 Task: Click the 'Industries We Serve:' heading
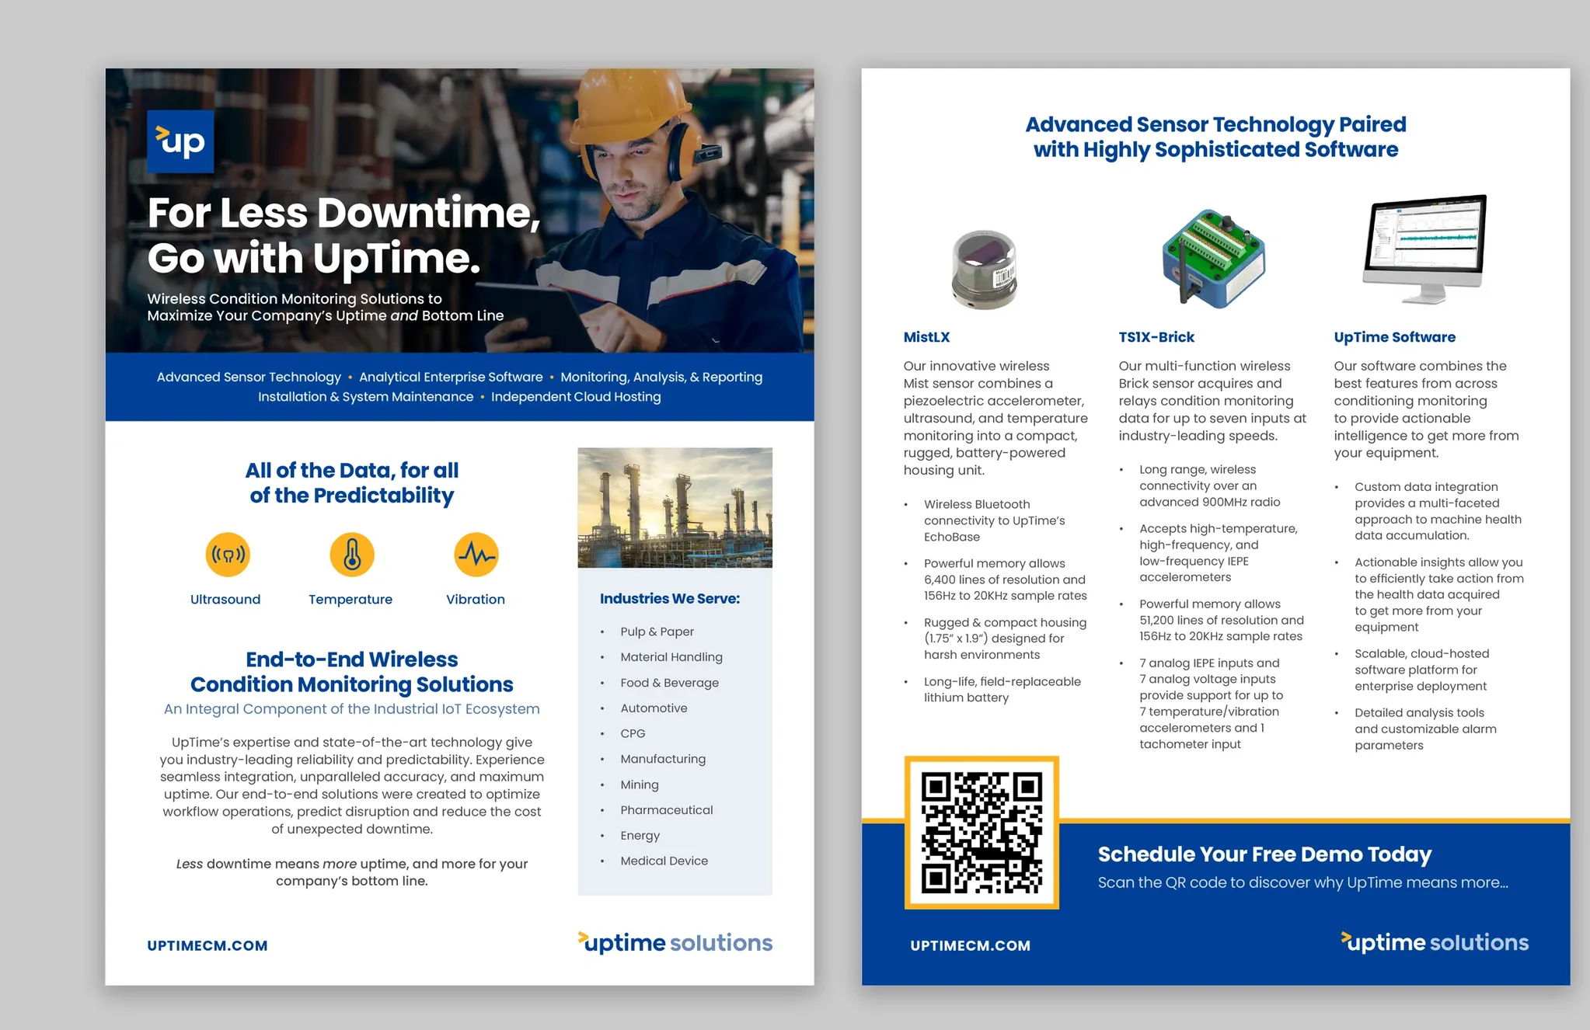669,599
